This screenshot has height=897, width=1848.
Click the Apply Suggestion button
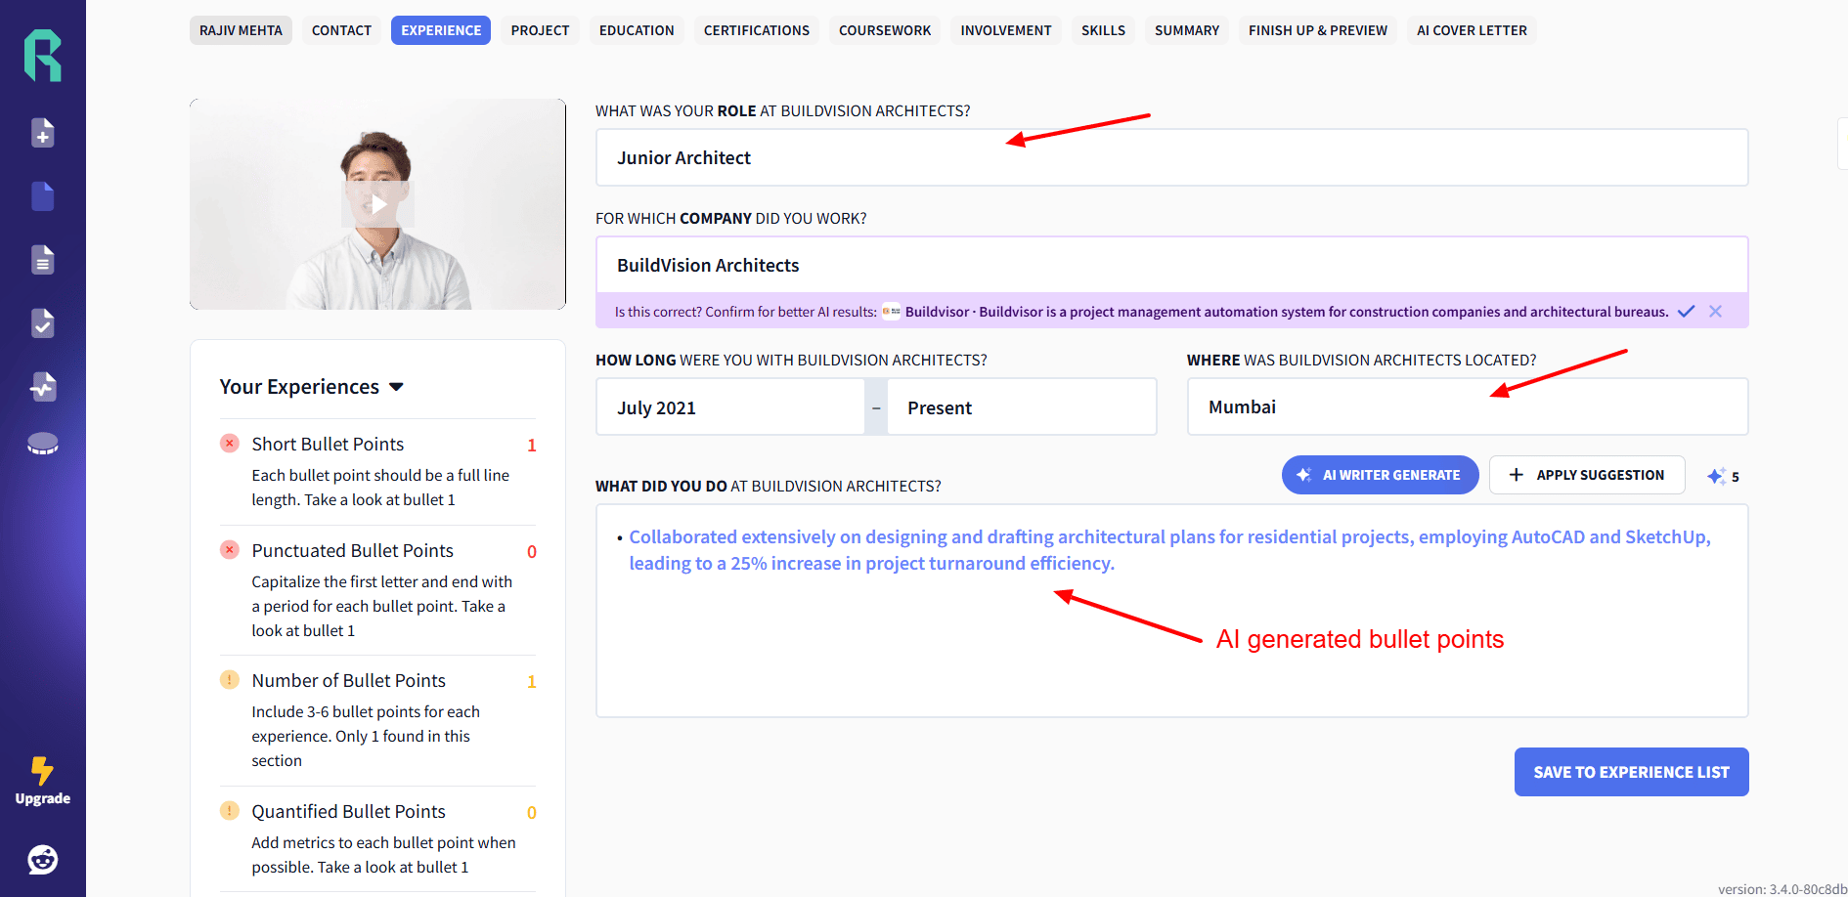[x=1587, y=475]
